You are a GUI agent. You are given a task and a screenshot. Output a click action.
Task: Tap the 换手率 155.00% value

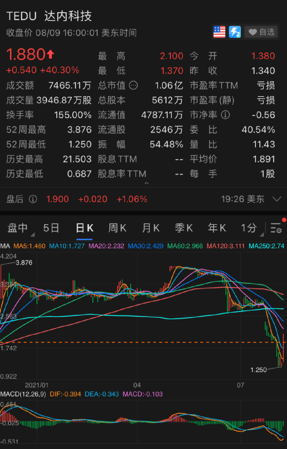click(73, 115)
